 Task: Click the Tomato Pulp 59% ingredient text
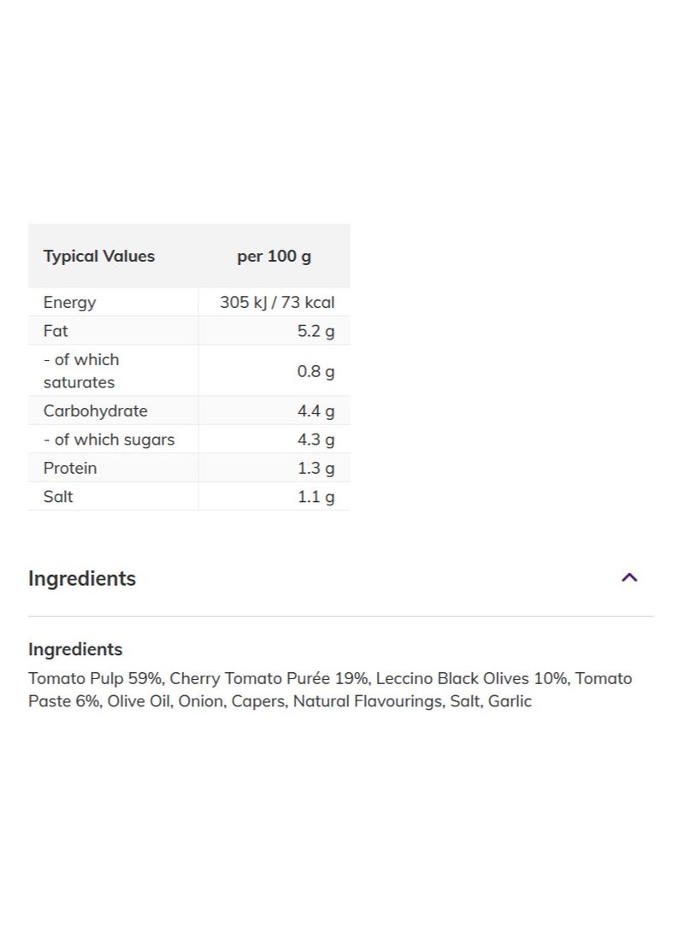(x=95, y=679)
